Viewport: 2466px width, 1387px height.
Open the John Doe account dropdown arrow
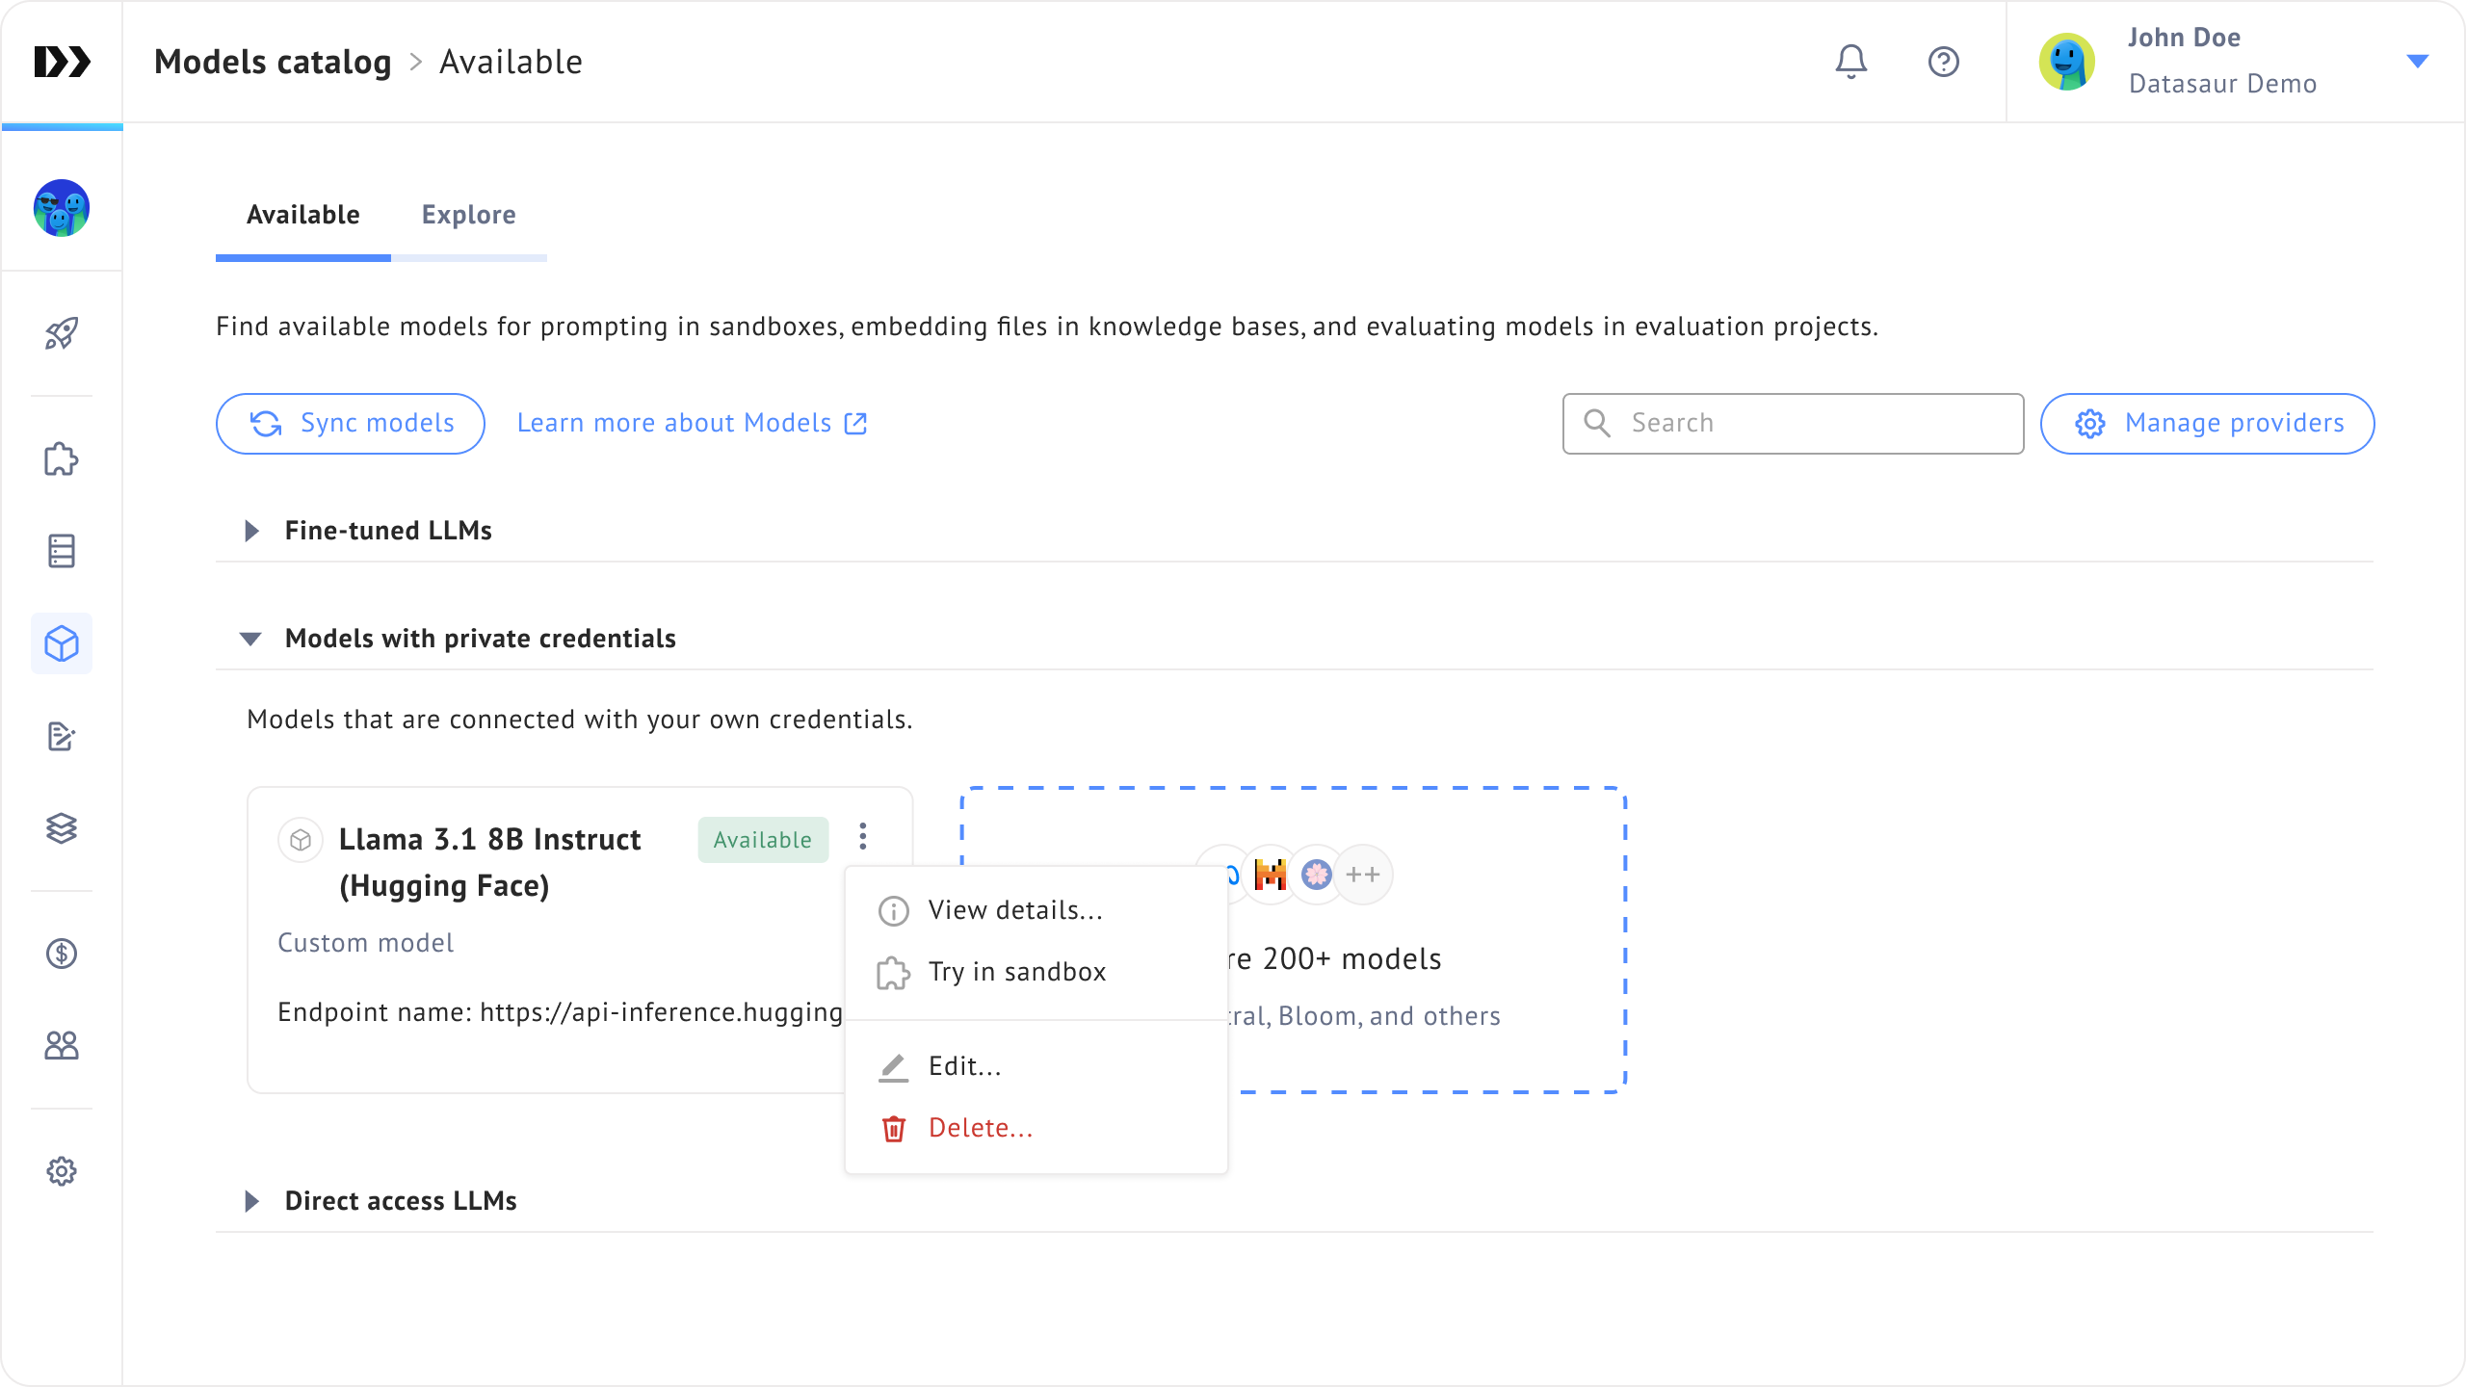tap(2417, 62)
